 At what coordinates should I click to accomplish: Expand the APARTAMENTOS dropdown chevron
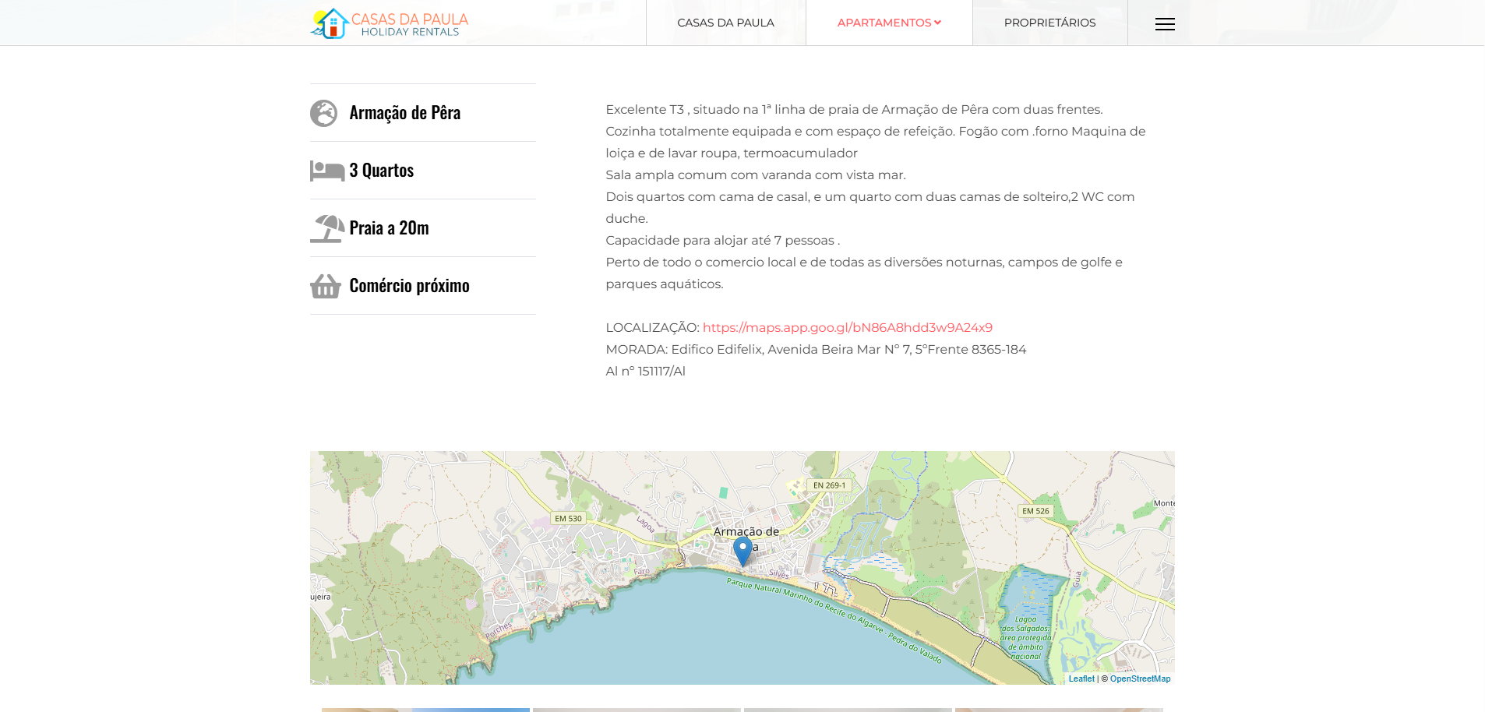937,23
